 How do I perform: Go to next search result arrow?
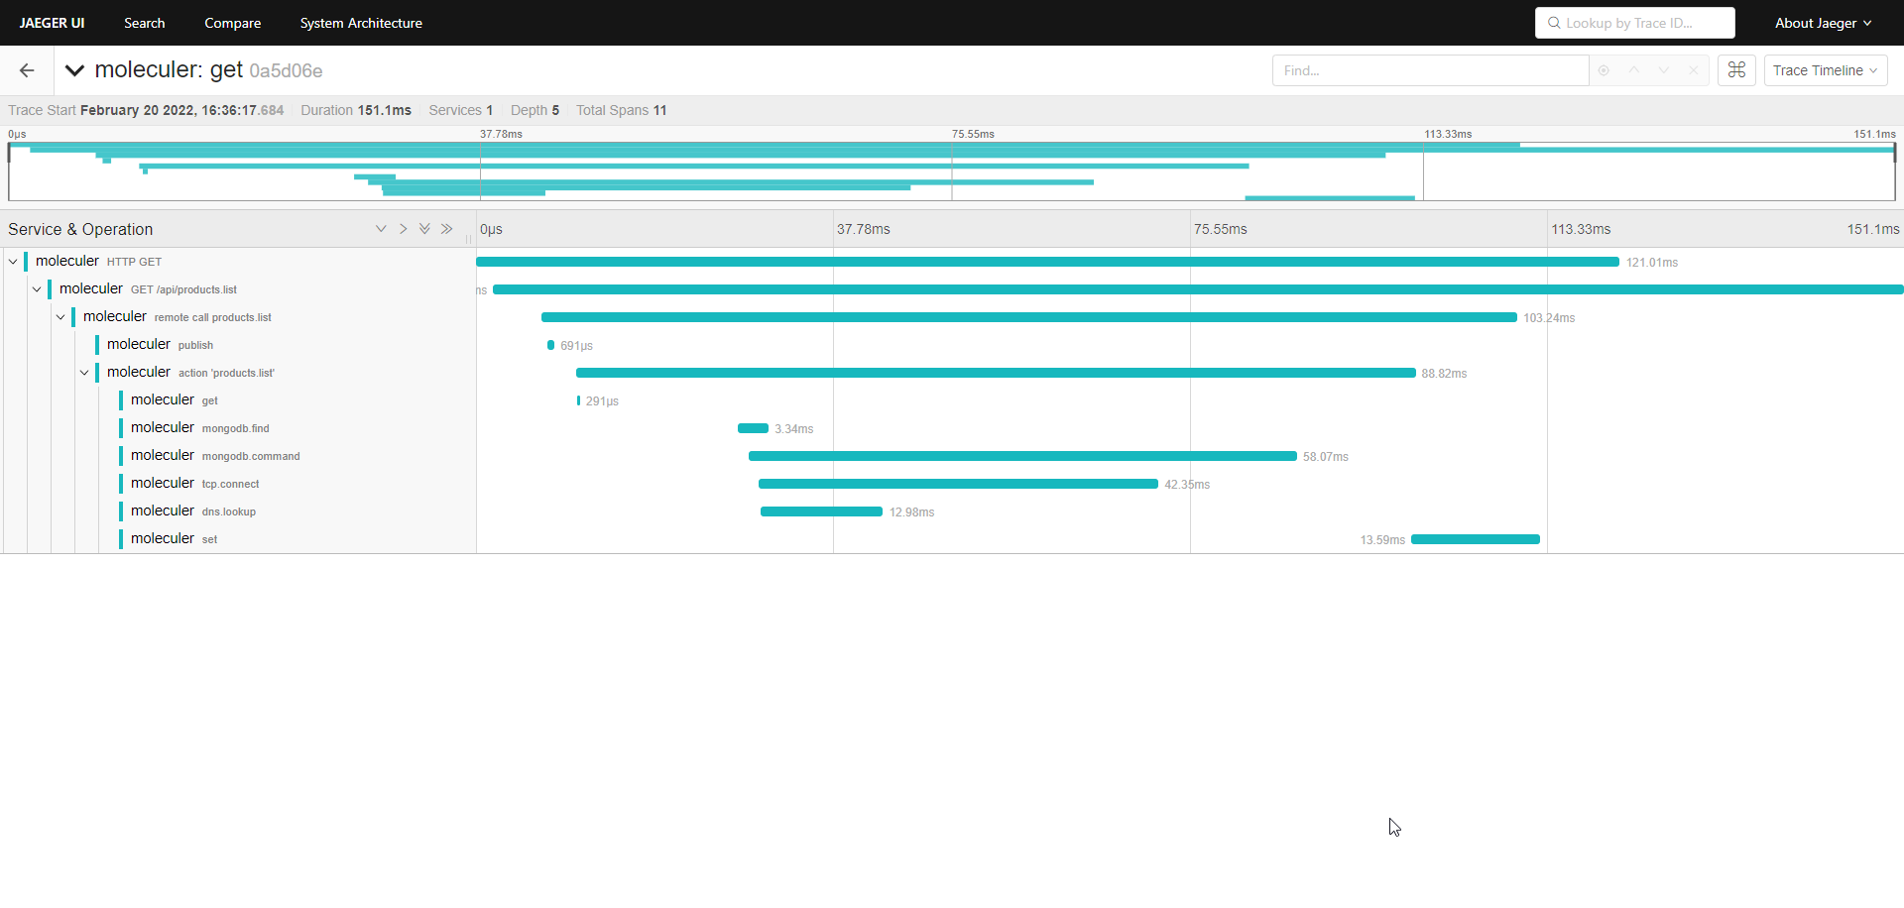[x=1664, y=70]
